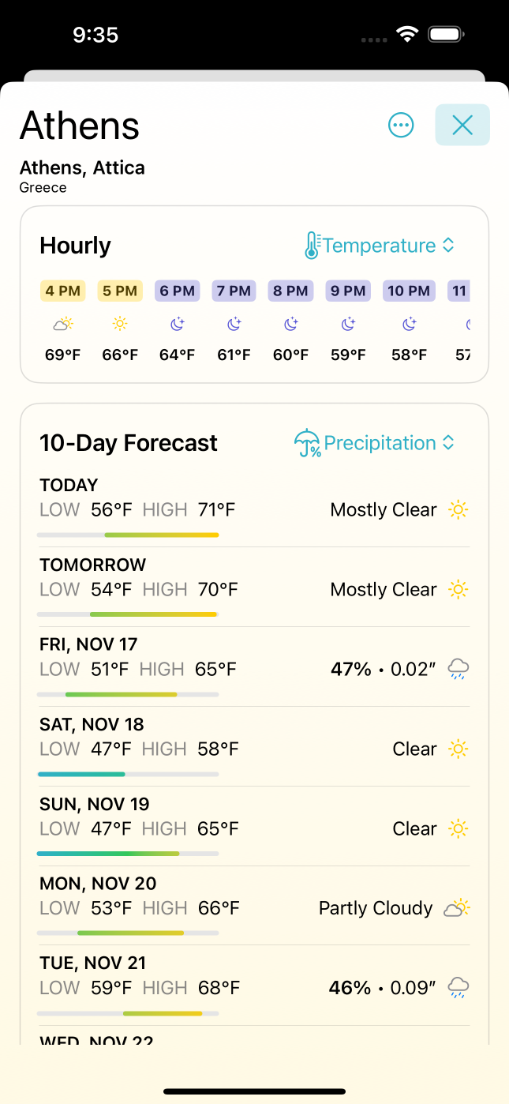Tap today's temperature range bar
Screen dimensions: 509x1104
[128, 535]
